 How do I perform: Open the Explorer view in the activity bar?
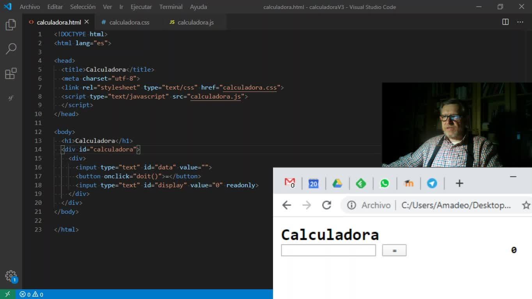tap(11, 25)
